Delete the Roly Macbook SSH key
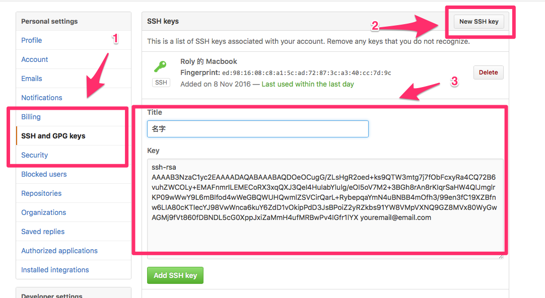 [x=488, y=72]
